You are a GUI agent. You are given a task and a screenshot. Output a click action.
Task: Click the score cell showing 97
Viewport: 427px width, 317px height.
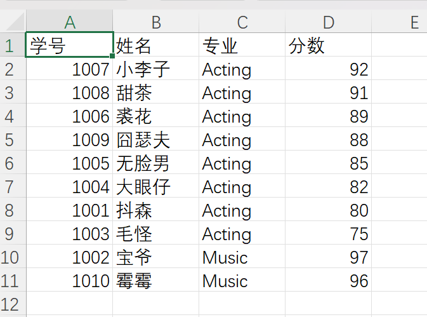(328, 257)
